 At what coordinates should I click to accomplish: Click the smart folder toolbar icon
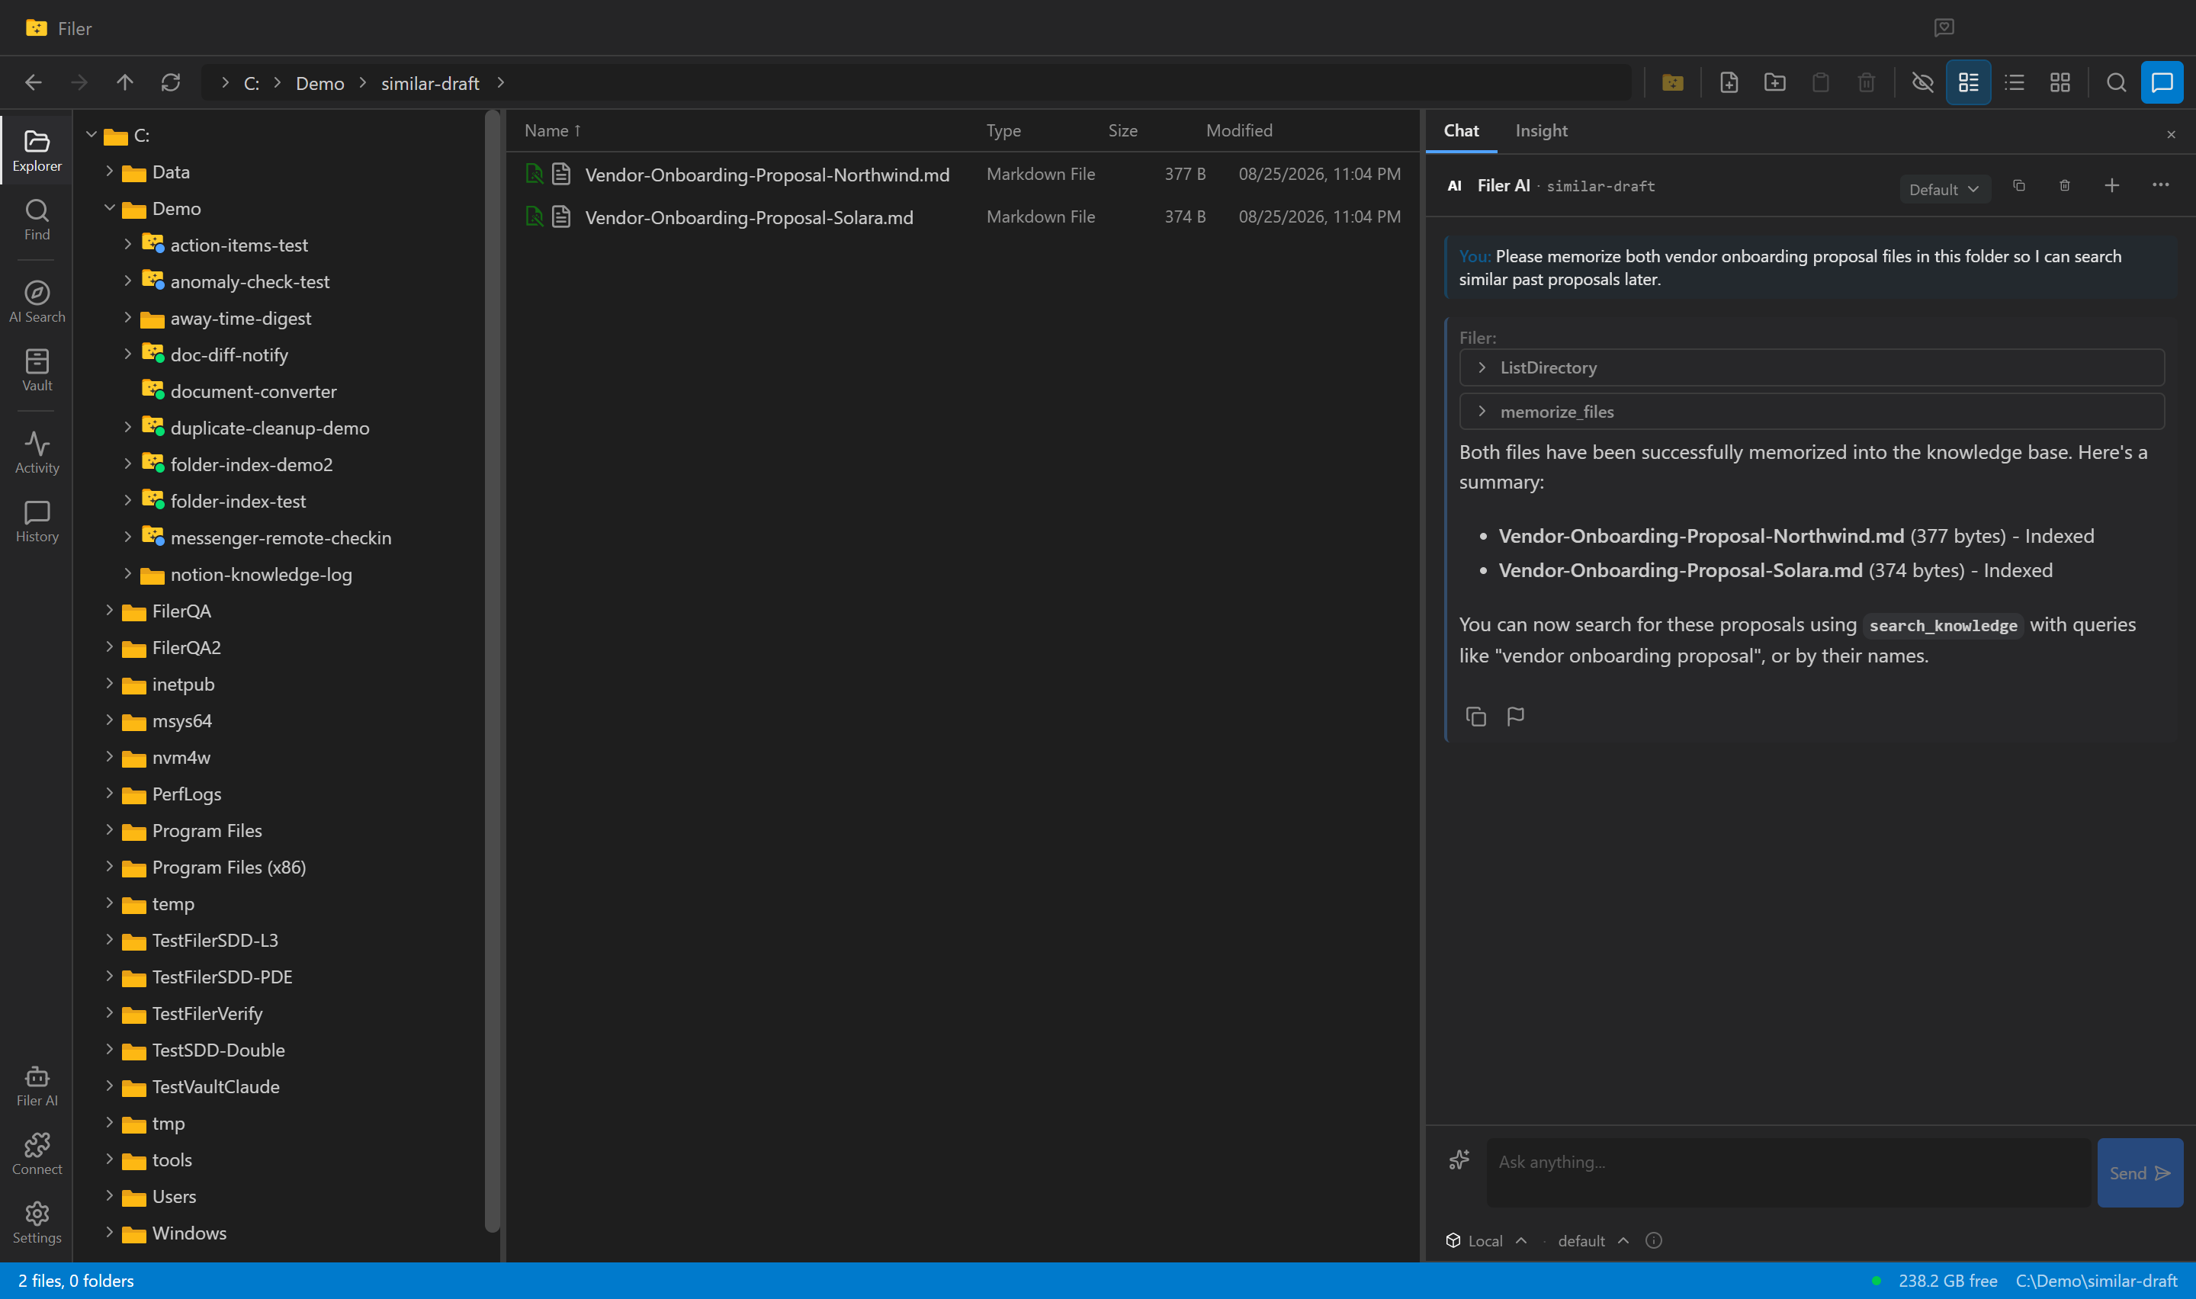tap(1673, 82)
